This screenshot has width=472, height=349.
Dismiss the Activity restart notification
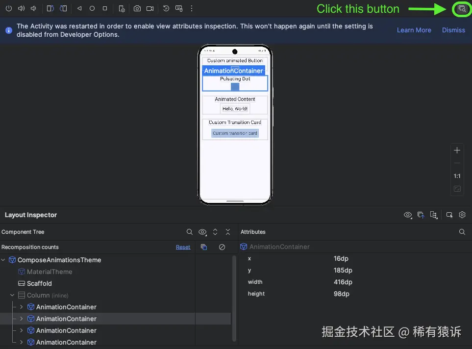[x=453, y=30]
